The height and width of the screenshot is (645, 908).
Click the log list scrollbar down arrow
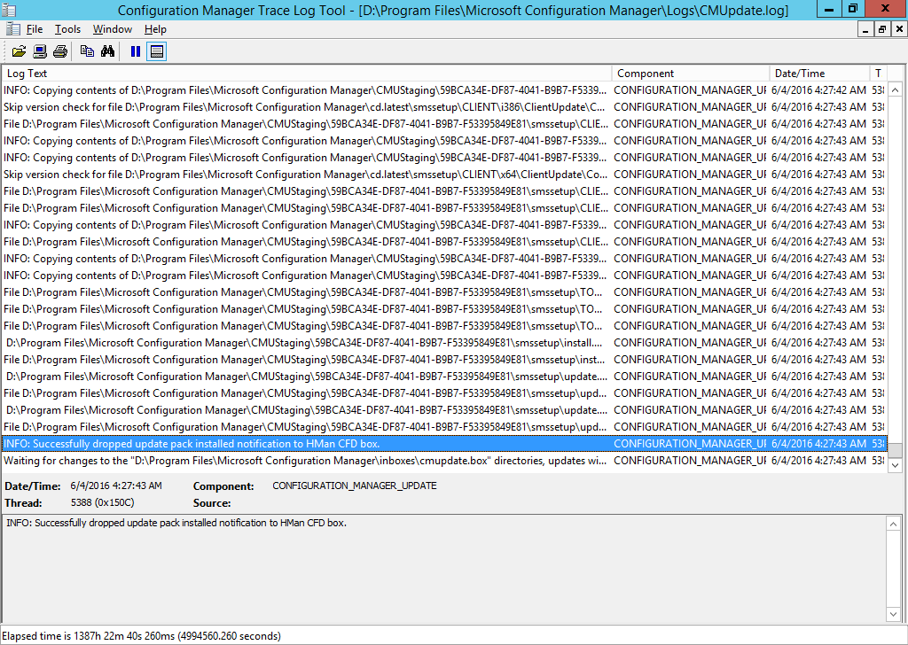point(895,465)
